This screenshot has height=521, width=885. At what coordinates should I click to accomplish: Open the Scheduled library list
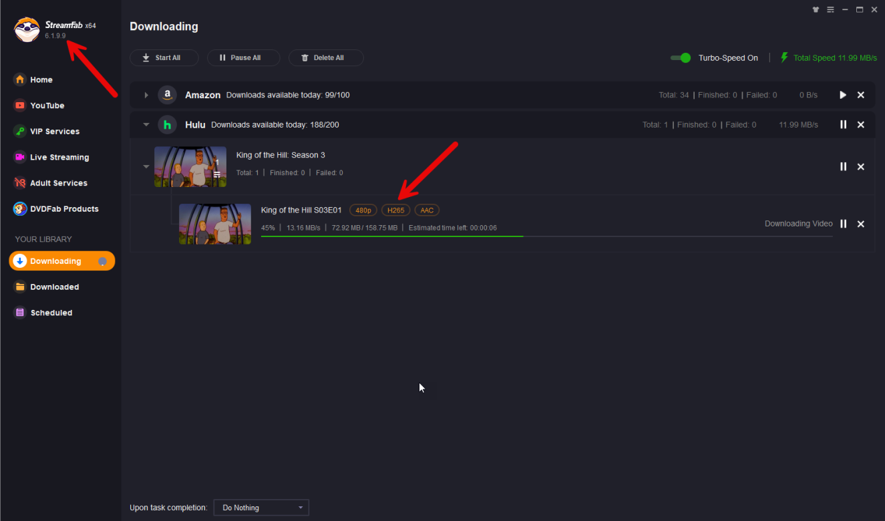pyautogui.click(x=51, y=313)
